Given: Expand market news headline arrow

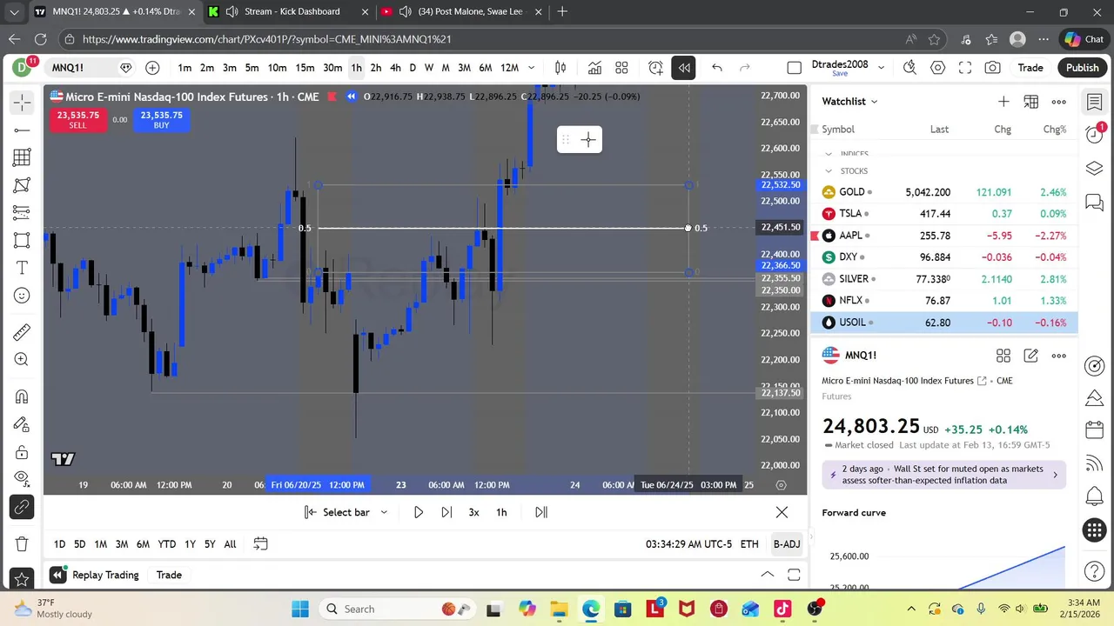Looking at the screenshot, I should pos(1055,475).
